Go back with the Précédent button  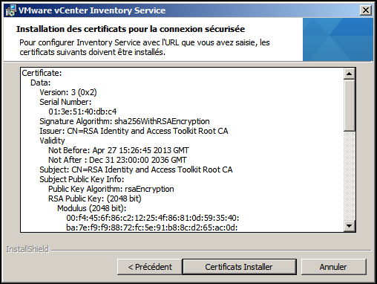click(x=150, y=267)
